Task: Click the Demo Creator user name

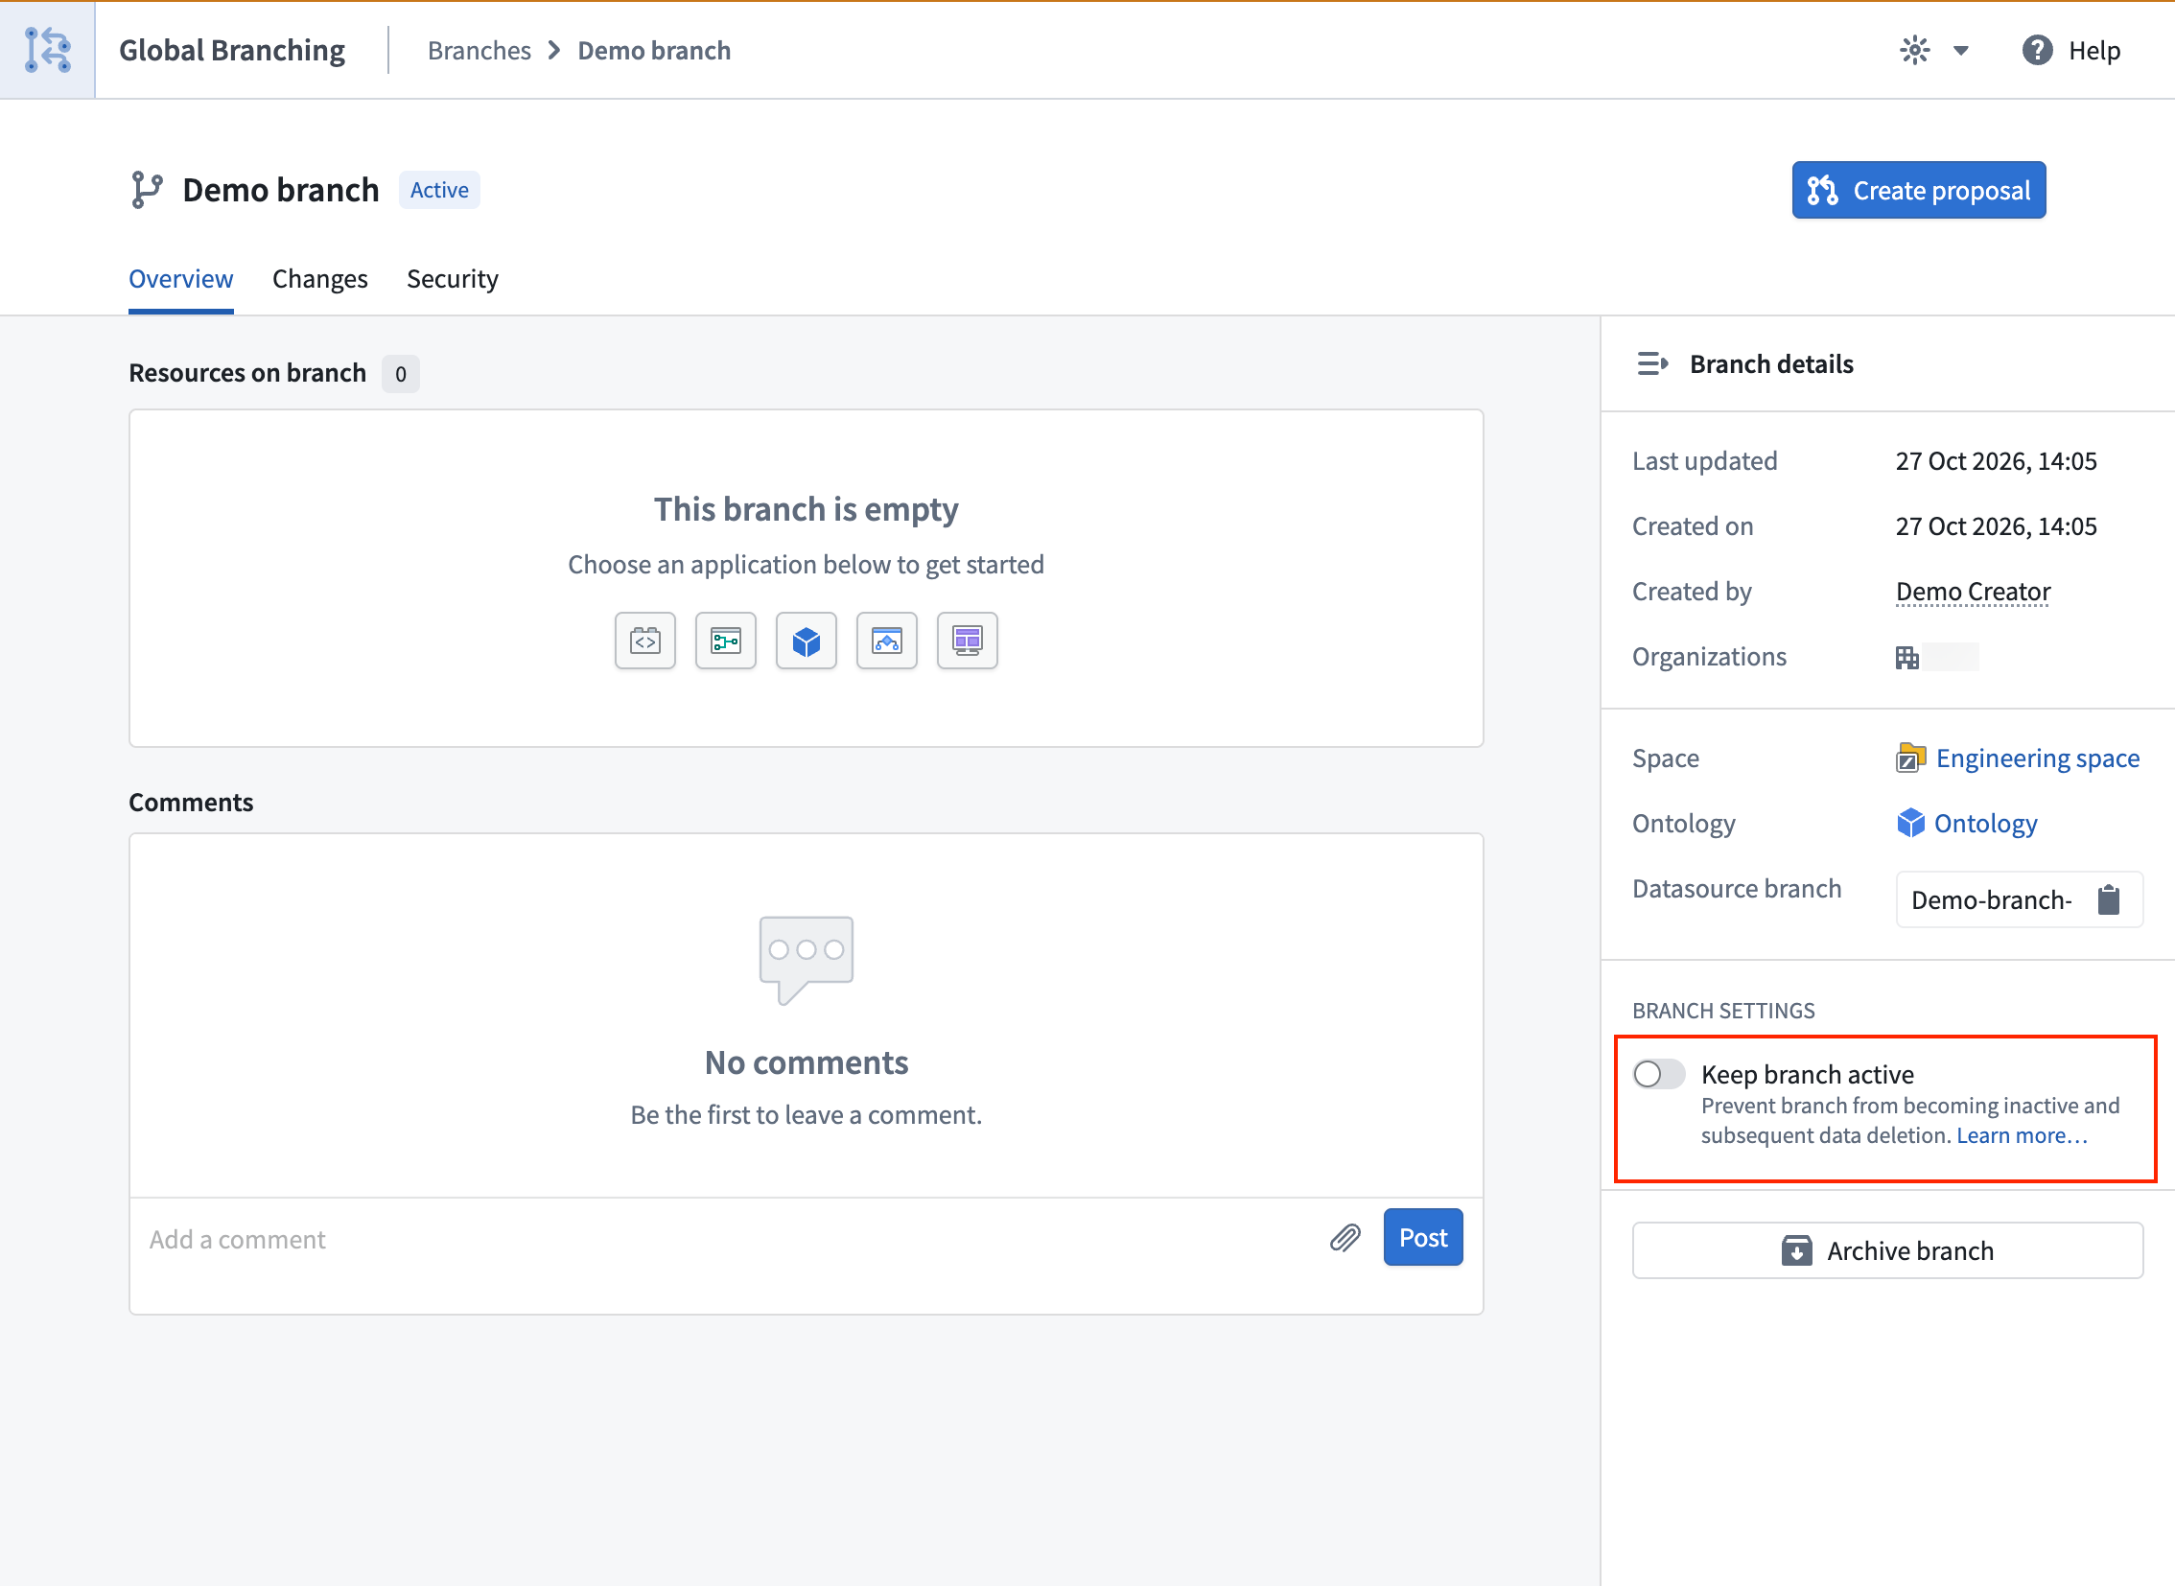Action: click(x=1973, y=592)
